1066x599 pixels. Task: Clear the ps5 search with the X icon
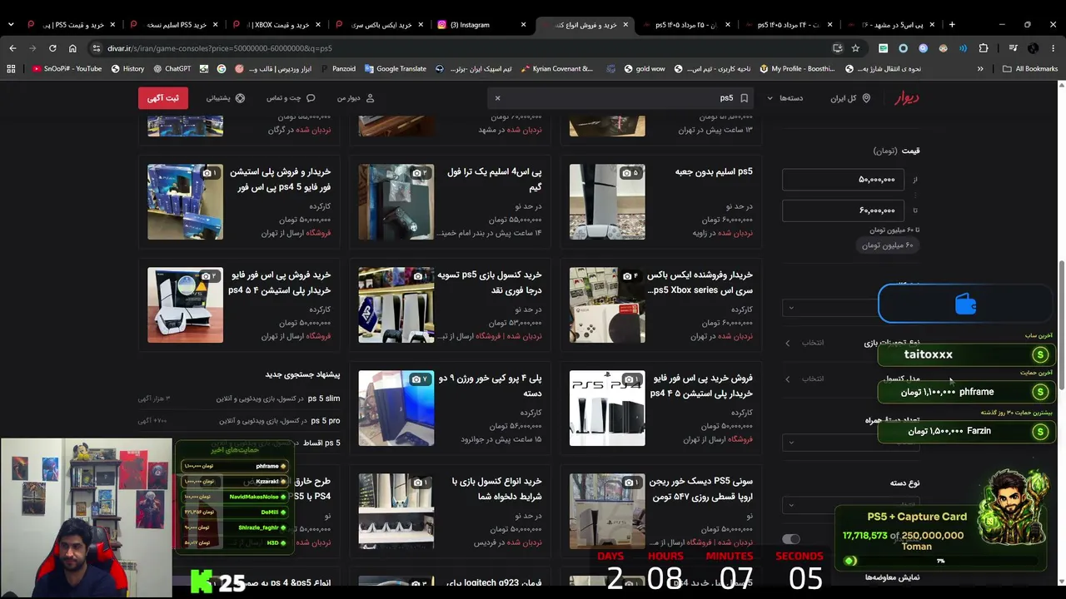tap(497, 98)
